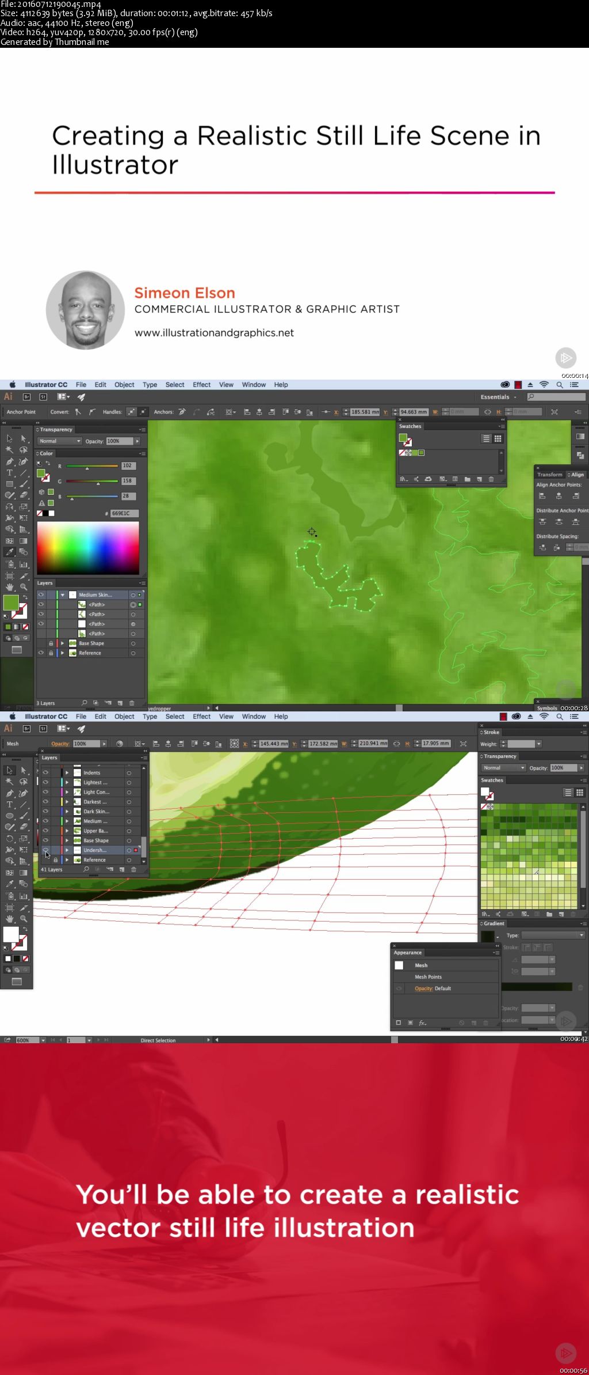Choose Selection tool in the Mesh frame toolbar
589x1375 pixels.
10,770
